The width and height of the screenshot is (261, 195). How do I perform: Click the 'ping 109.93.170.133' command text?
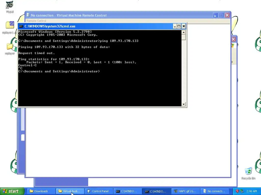[x=119, y=41]
